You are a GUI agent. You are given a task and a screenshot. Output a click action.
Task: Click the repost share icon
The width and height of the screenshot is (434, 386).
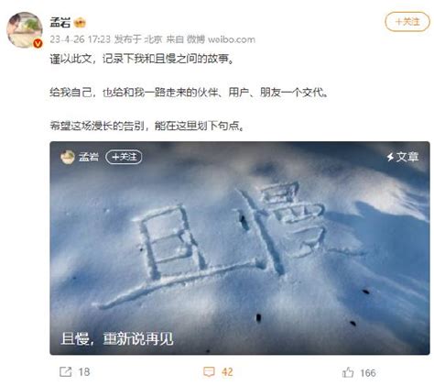(x=65, y=372)
